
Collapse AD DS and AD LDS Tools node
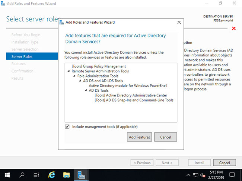click(x=80, y=80)
